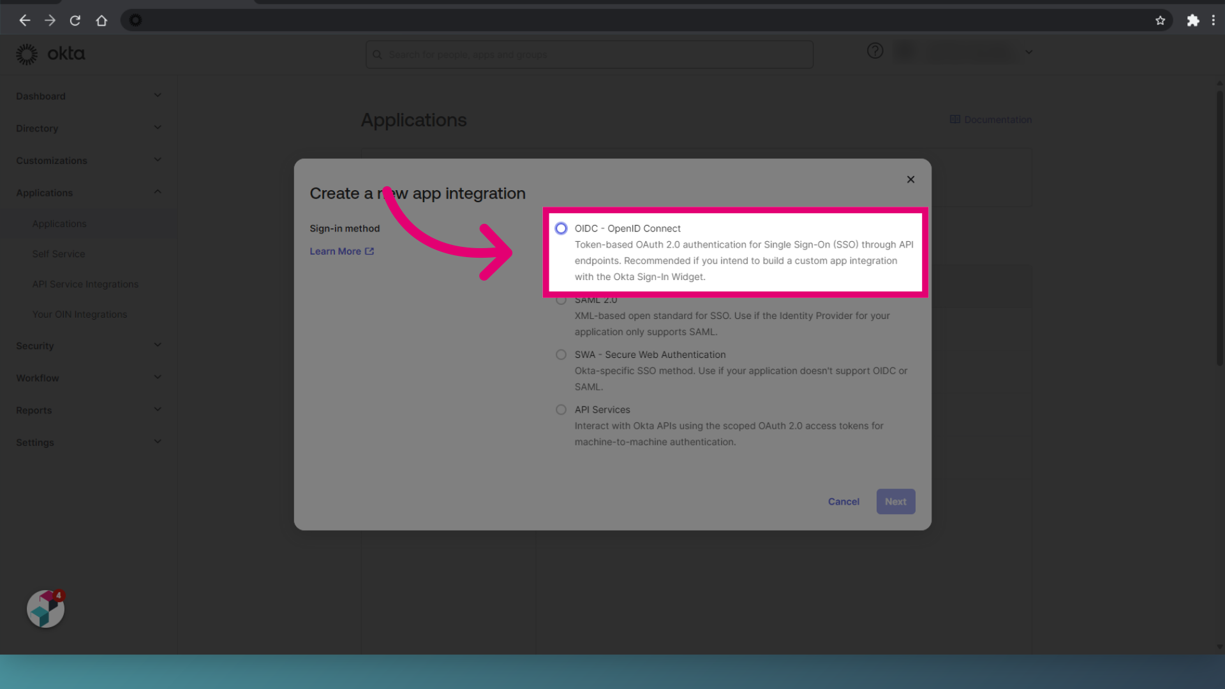Click the browser reload icon
This screenshot has width=1225, height=689.
[75, 20]
